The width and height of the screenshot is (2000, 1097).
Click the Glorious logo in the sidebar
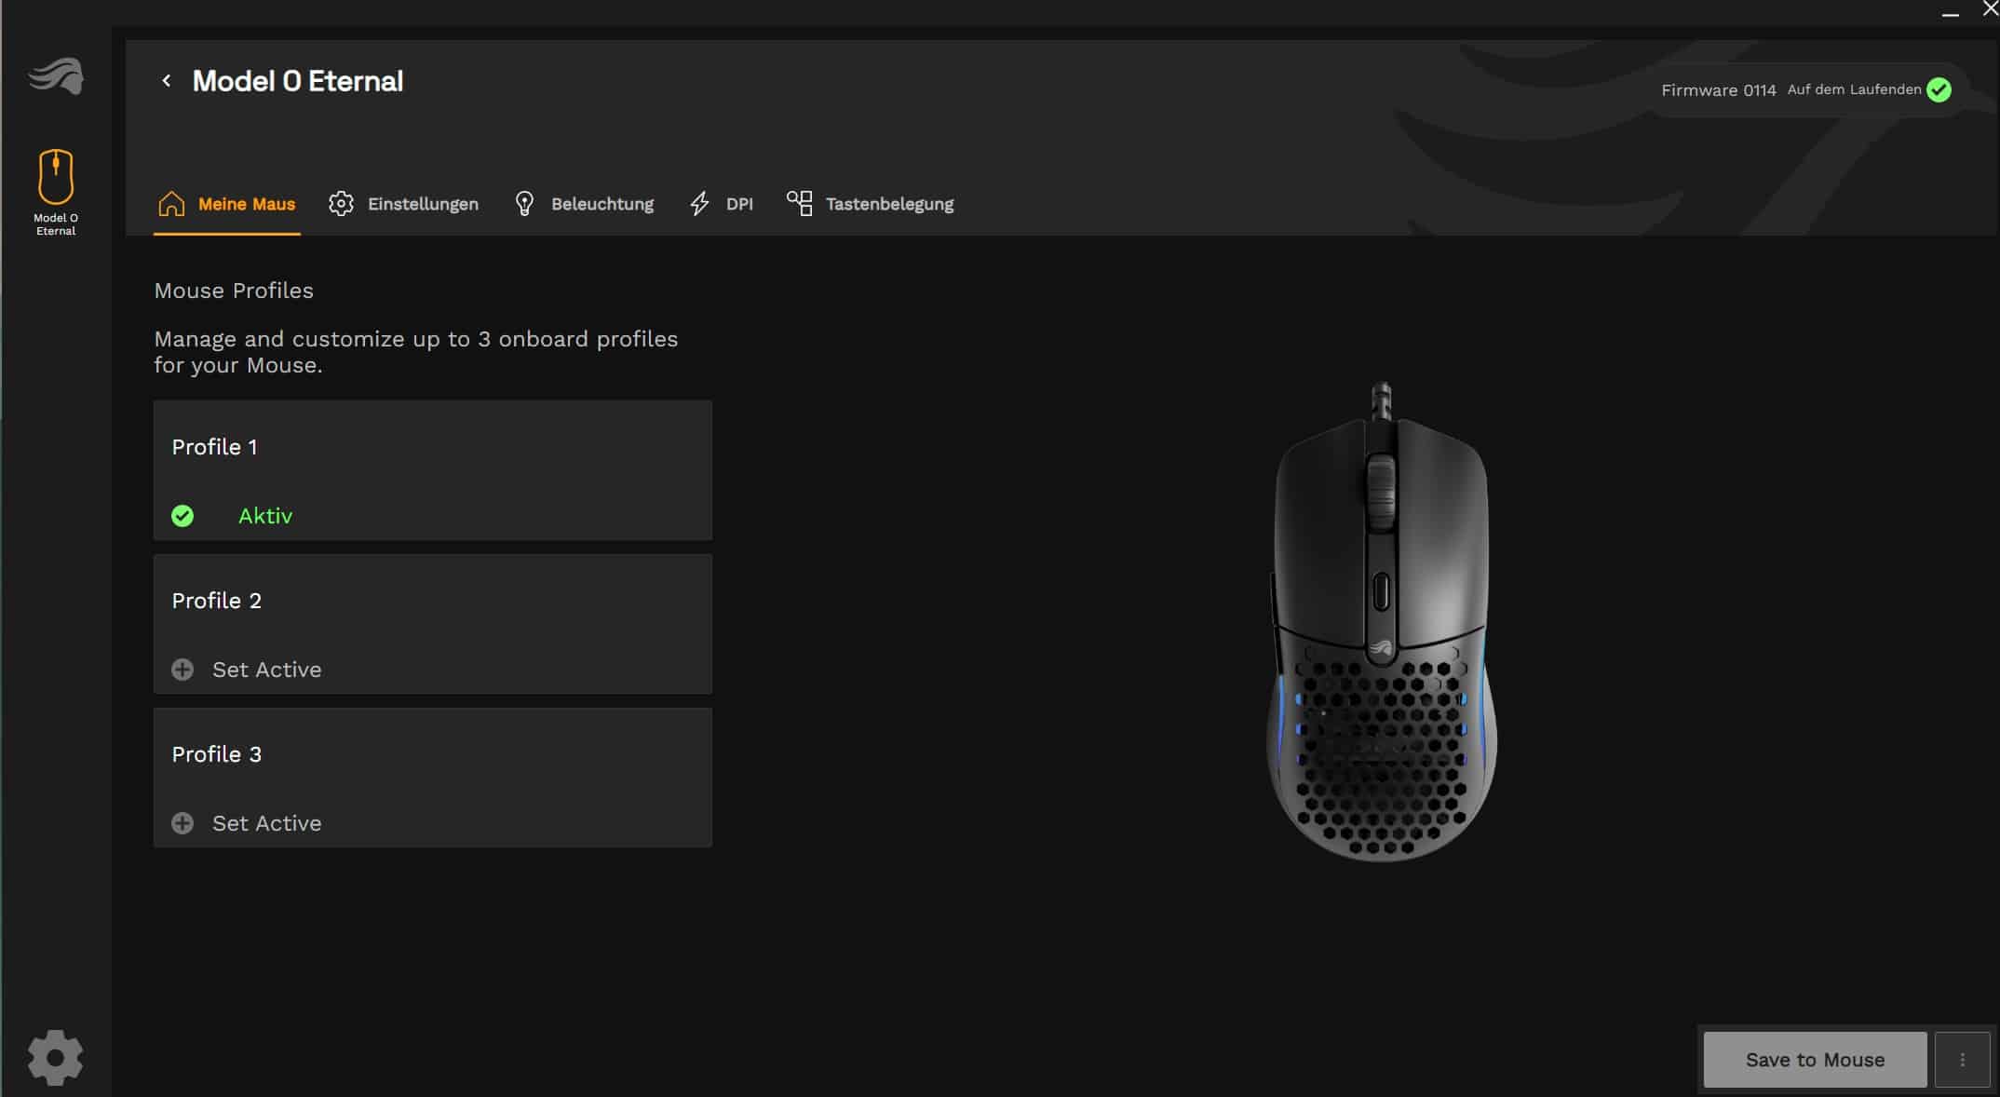pos(56,76)
